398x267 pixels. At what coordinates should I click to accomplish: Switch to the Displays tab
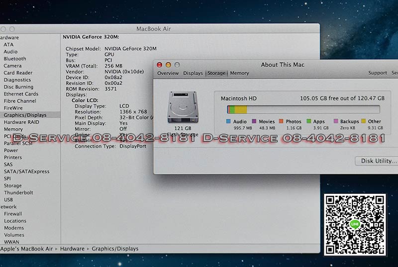click(193, 73)
